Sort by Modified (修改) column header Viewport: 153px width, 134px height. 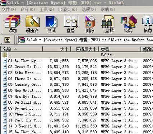click(147, 49)
